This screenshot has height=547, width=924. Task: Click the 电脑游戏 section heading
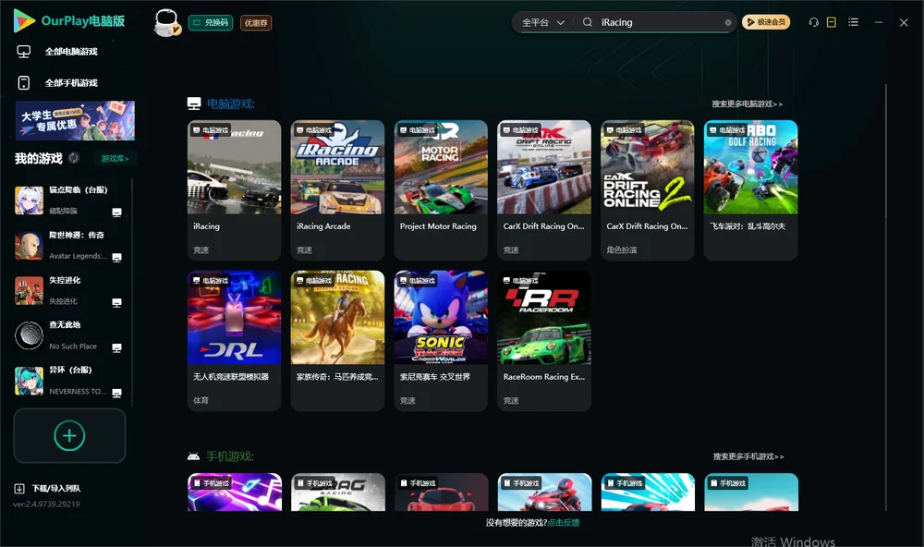(230, 103)
